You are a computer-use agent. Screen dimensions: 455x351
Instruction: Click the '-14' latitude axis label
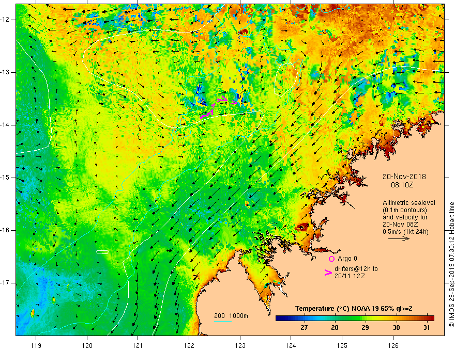point(5,125)
